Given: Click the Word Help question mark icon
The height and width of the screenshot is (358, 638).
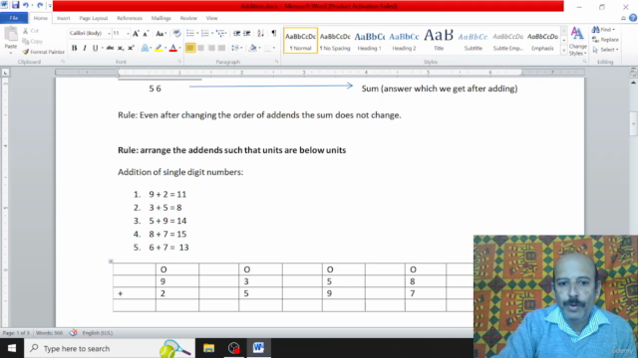Looking at the screenshot, I should (633, 18).
